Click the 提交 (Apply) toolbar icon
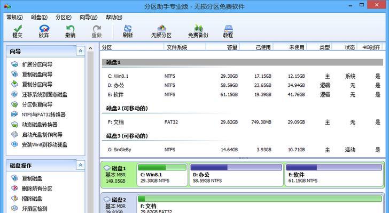The image size is (389, 213). [x=17, y=31]
